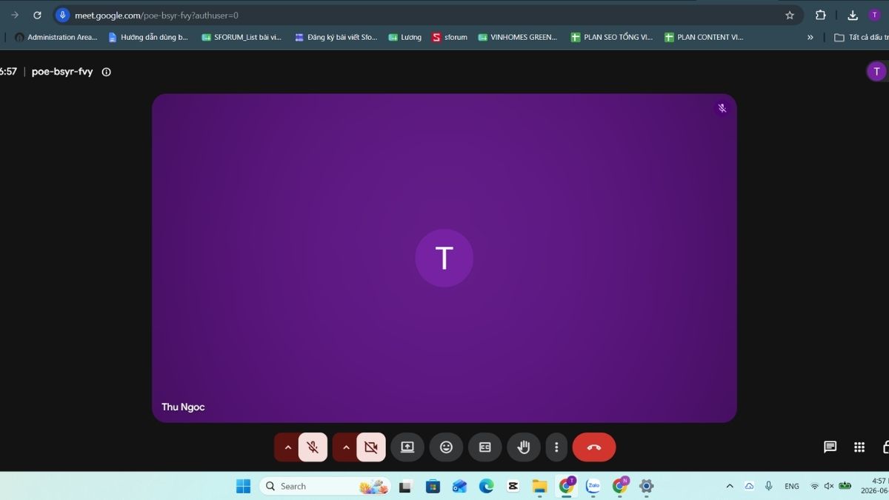Open Đăng ký bài viết Sfo bookmark

click(336, 37)
